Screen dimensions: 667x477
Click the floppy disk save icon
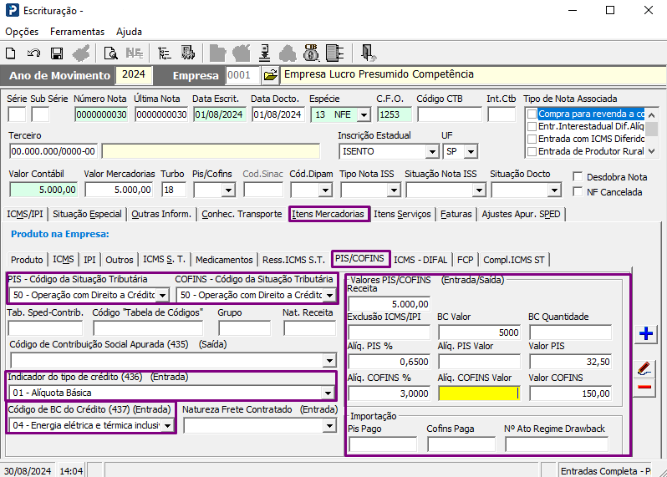[57, 53]
